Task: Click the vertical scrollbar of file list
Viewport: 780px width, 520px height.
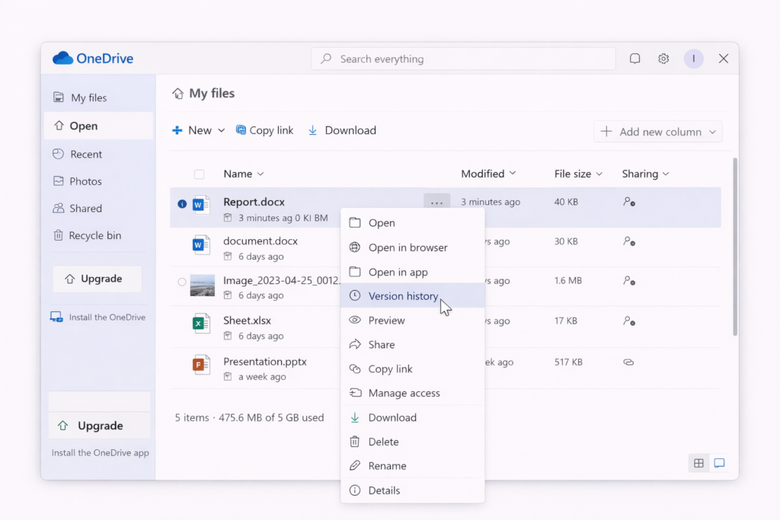Action: 735,247
